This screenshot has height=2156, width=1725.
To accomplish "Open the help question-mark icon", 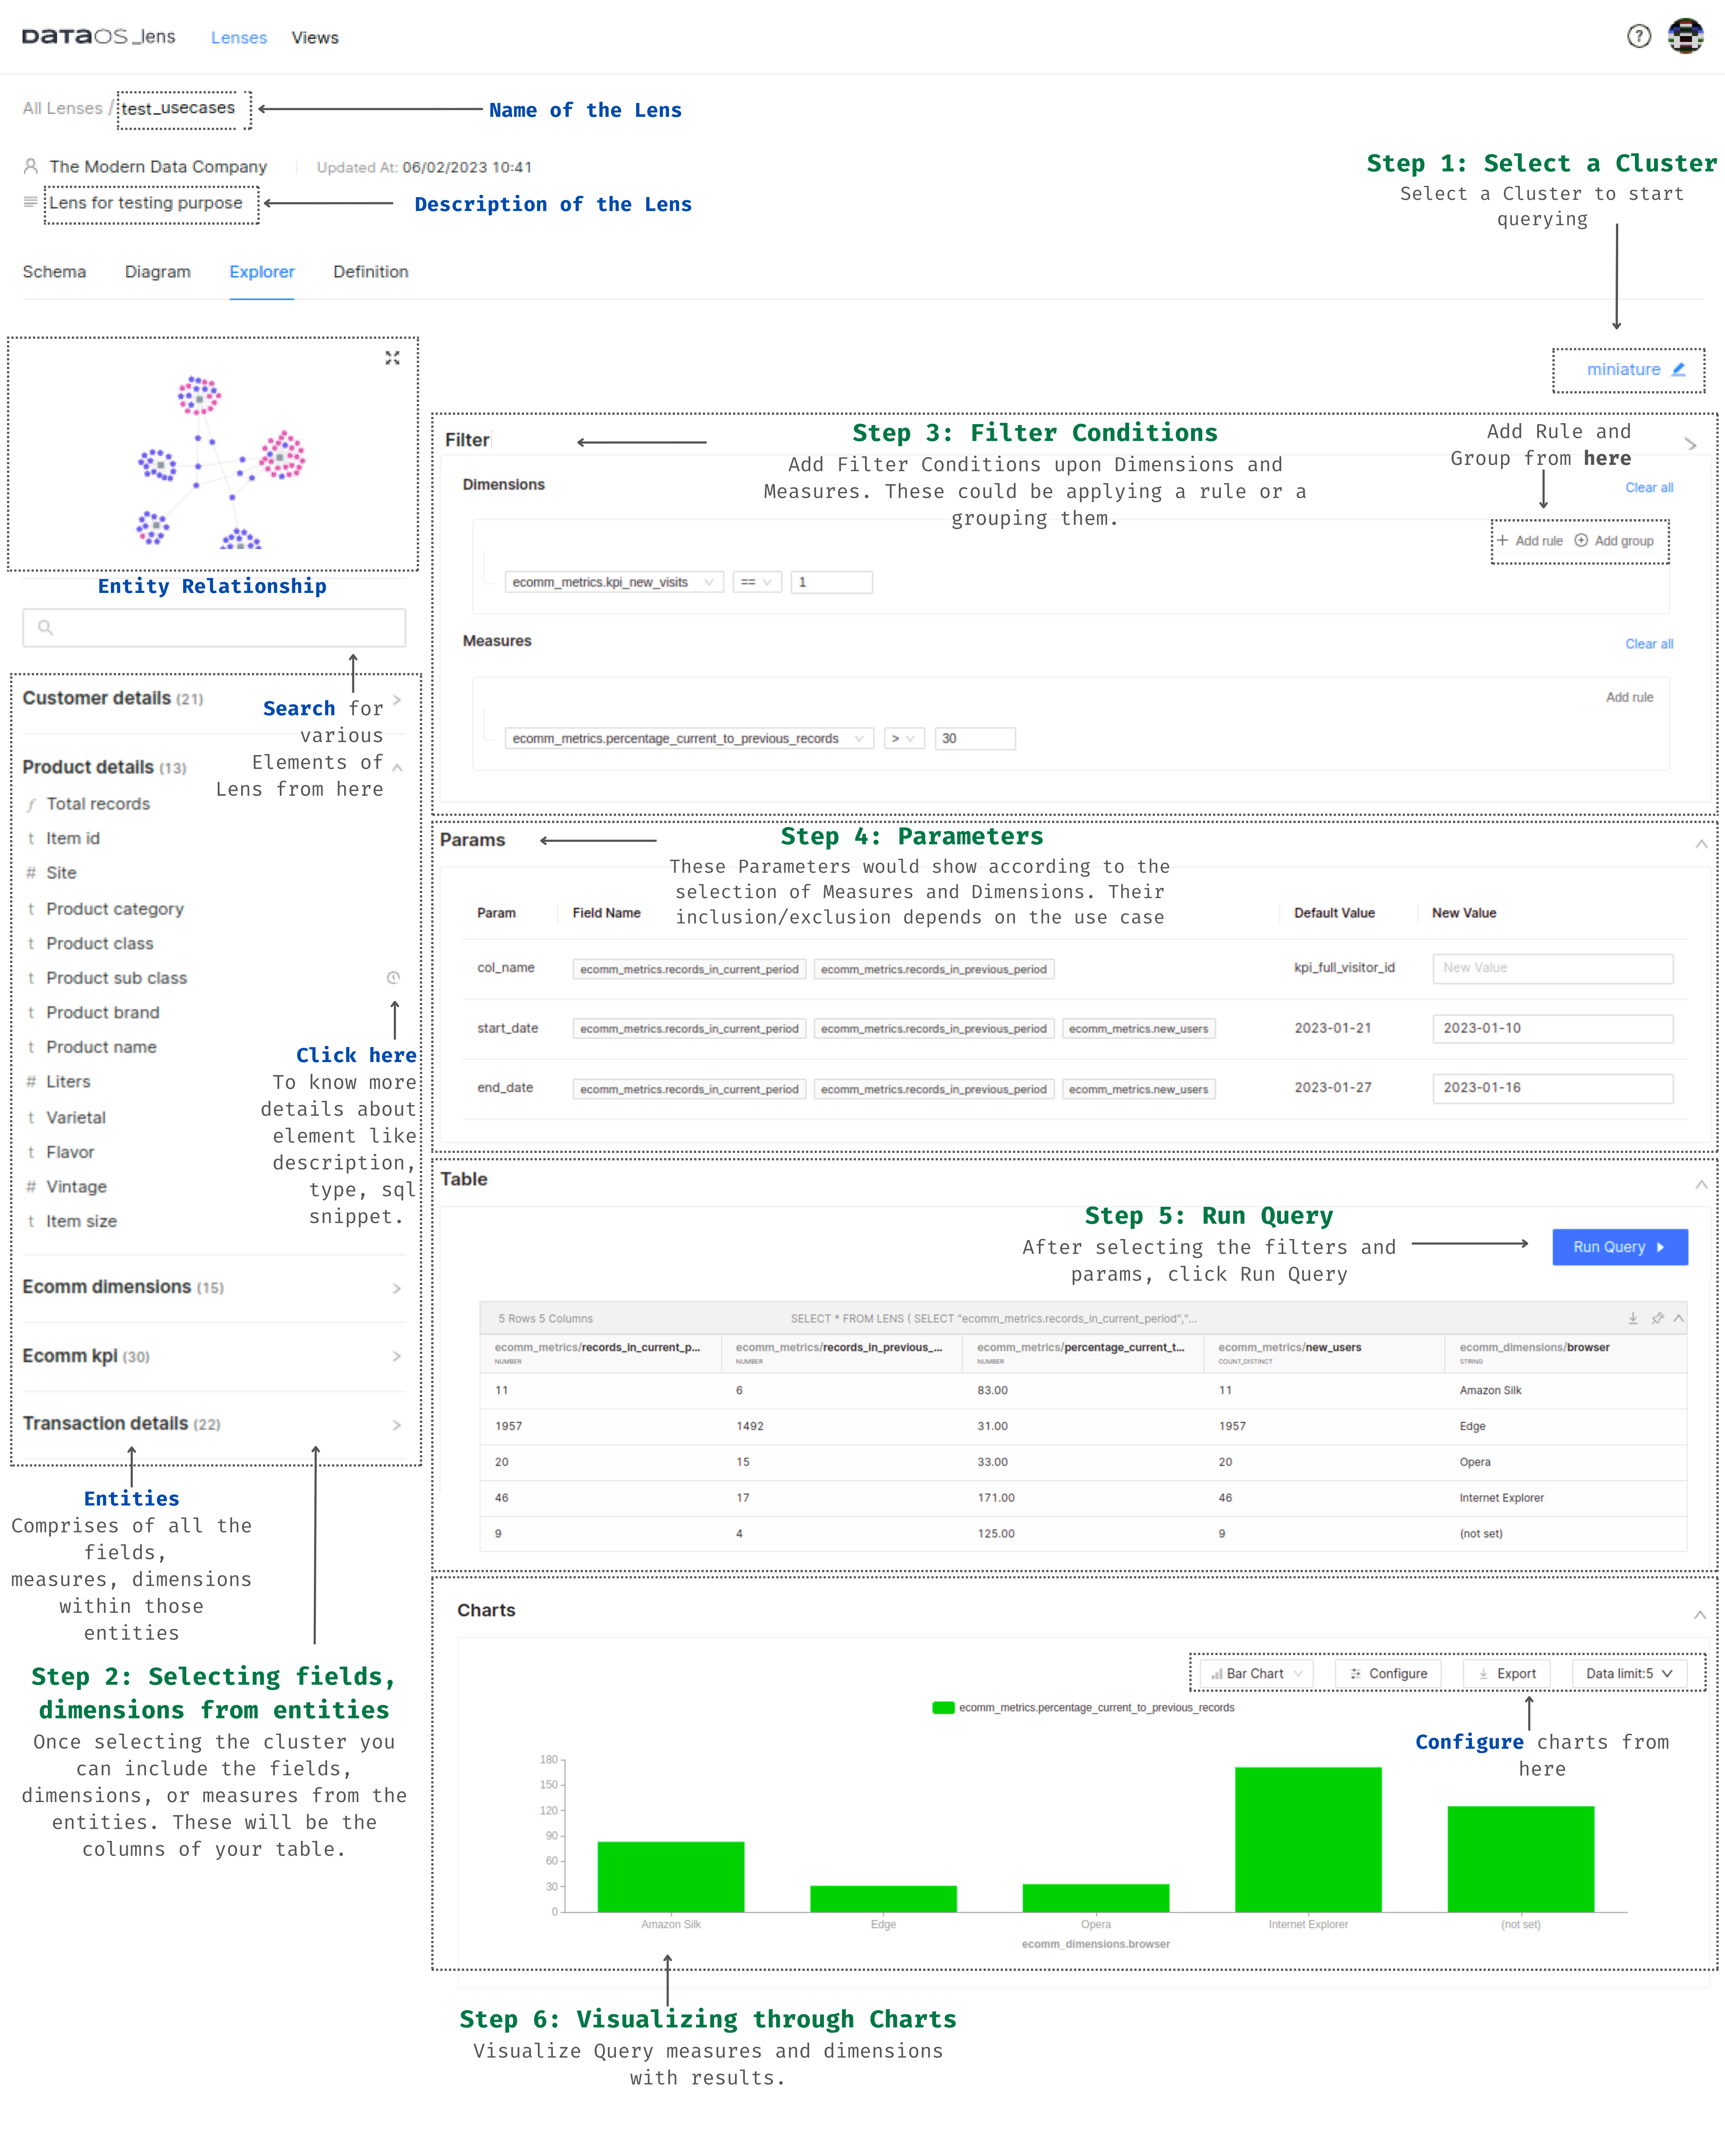I will pos(1638,37).
